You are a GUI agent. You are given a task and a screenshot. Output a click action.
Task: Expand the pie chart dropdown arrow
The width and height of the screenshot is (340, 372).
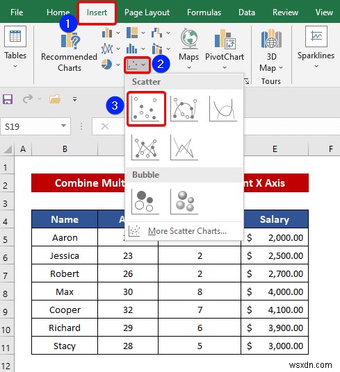(x=118, y=65)
